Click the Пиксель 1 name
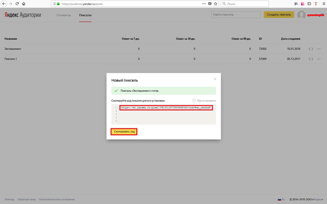The image size is (327, 204). 11,59
